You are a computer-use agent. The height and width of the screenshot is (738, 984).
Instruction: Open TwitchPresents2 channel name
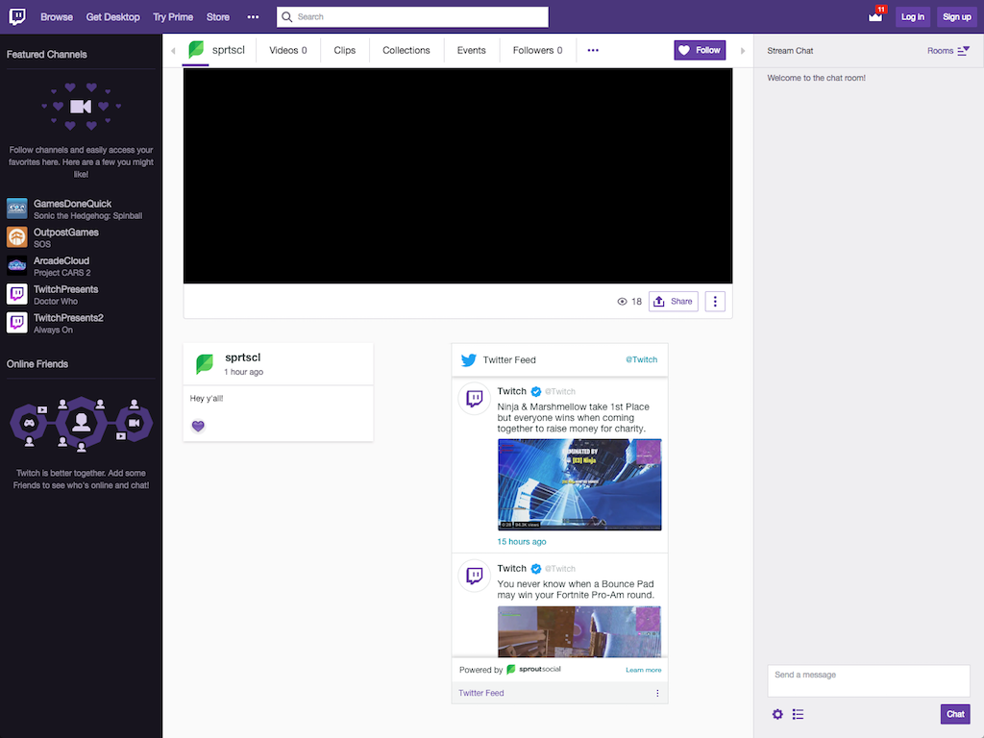click(x=68, y=317)
